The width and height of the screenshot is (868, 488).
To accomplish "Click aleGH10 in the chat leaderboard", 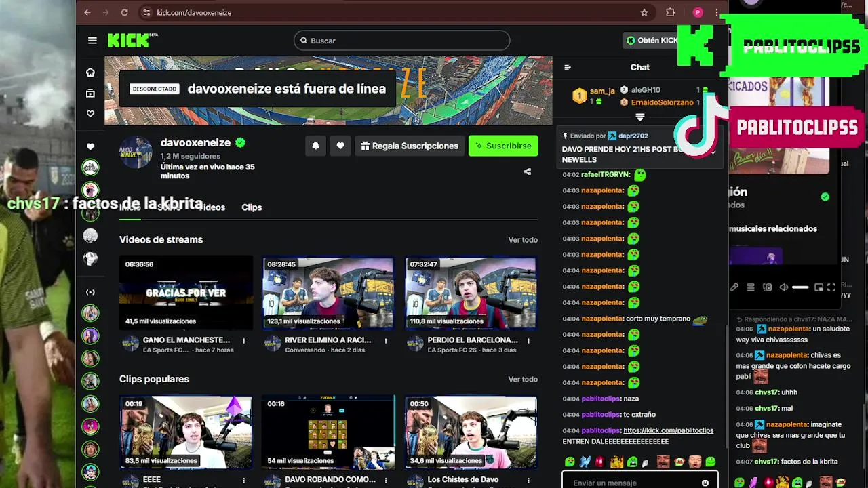I will point(646,89).
